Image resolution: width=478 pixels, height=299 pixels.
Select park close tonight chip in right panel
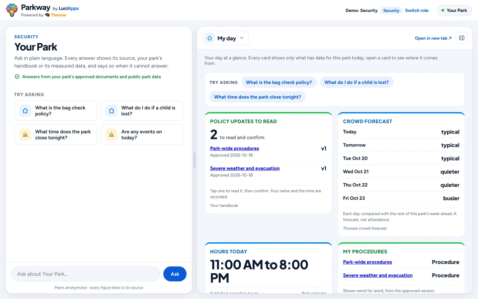pos(258,97)
